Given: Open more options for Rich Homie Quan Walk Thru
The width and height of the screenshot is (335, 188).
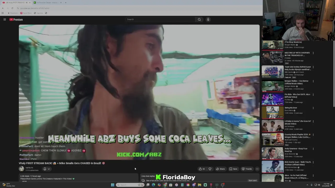Looking at the screenshot, I should (313, 162).
